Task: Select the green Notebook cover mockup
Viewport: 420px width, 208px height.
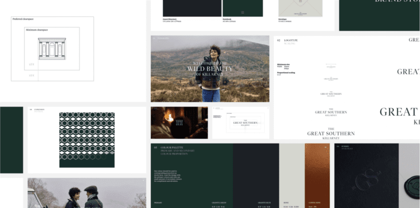Action: click(243, 8)
